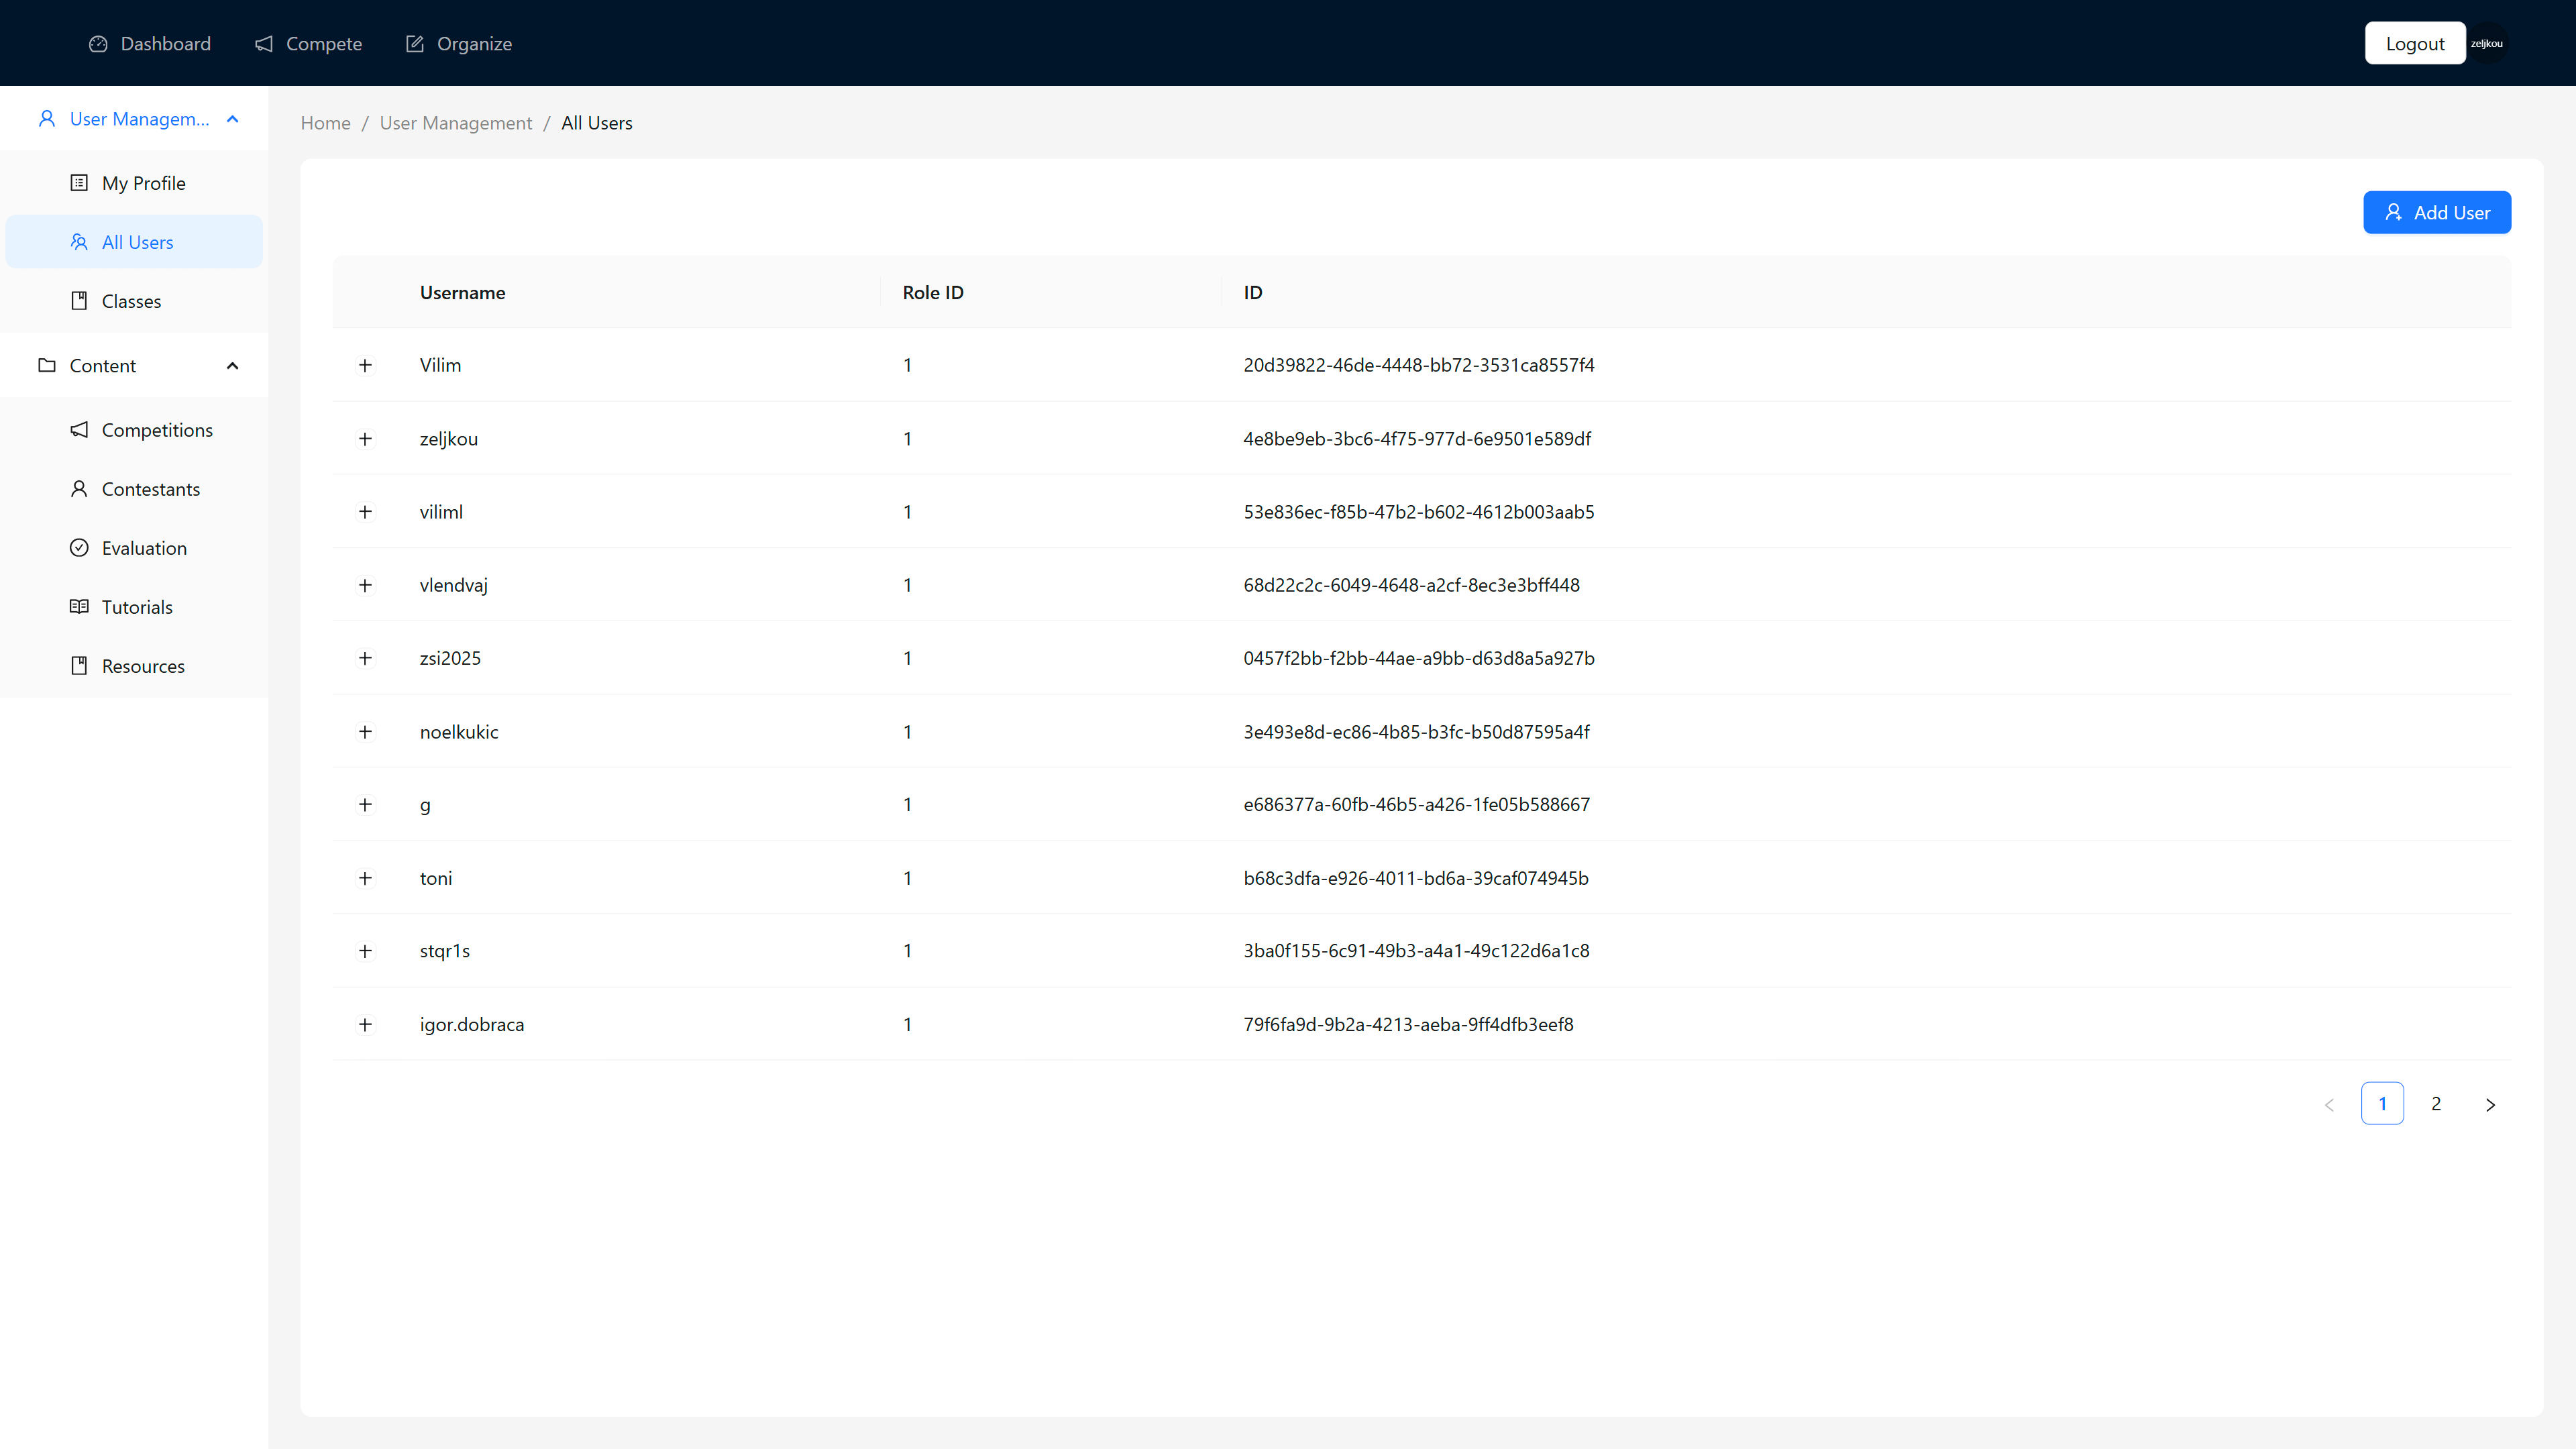
Task: Expand the noelkukic row details
Action: click(365, 732)
